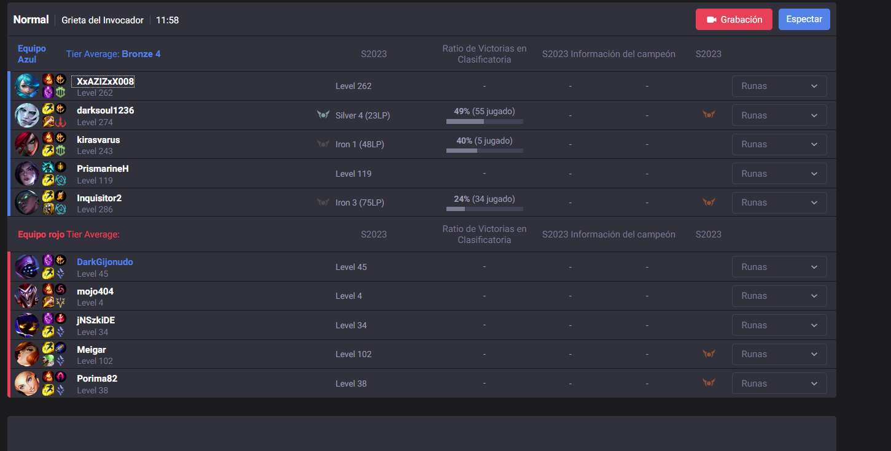Expand Runas dropdown in jNSzkiDE's row
891x451 pixels.
pos(779,325)
